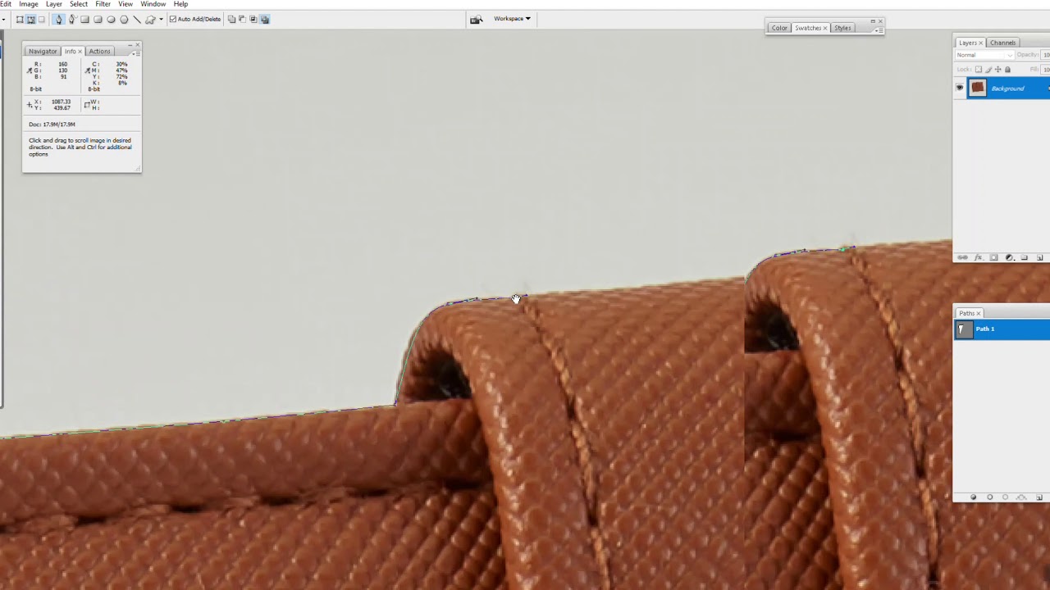Select Exclude overlapping path areas icon

click(x=264, y=19)
